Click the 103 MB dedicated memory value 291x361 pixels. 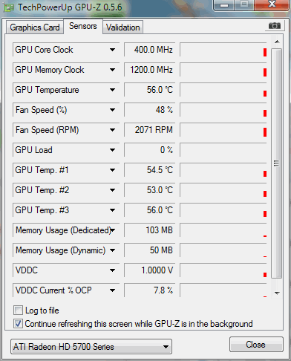(x=150, y=230)
